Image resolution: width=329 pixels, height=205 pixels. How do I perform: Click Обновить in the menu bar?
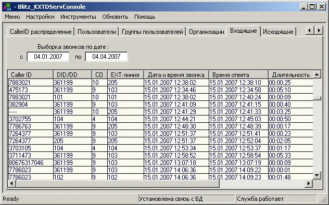[115, 17]
